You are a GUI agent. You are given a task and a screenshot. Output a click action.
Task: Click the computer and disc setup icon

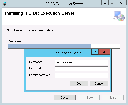coord(119,16)
